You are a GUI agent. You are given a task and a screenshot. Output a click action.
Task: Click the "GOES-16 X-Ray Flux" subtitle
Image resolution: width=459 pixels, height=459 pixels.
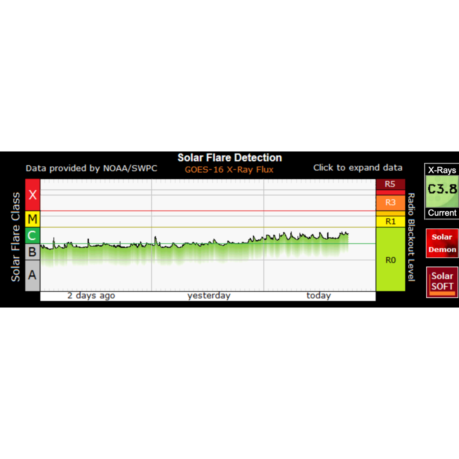click(229, 170)
